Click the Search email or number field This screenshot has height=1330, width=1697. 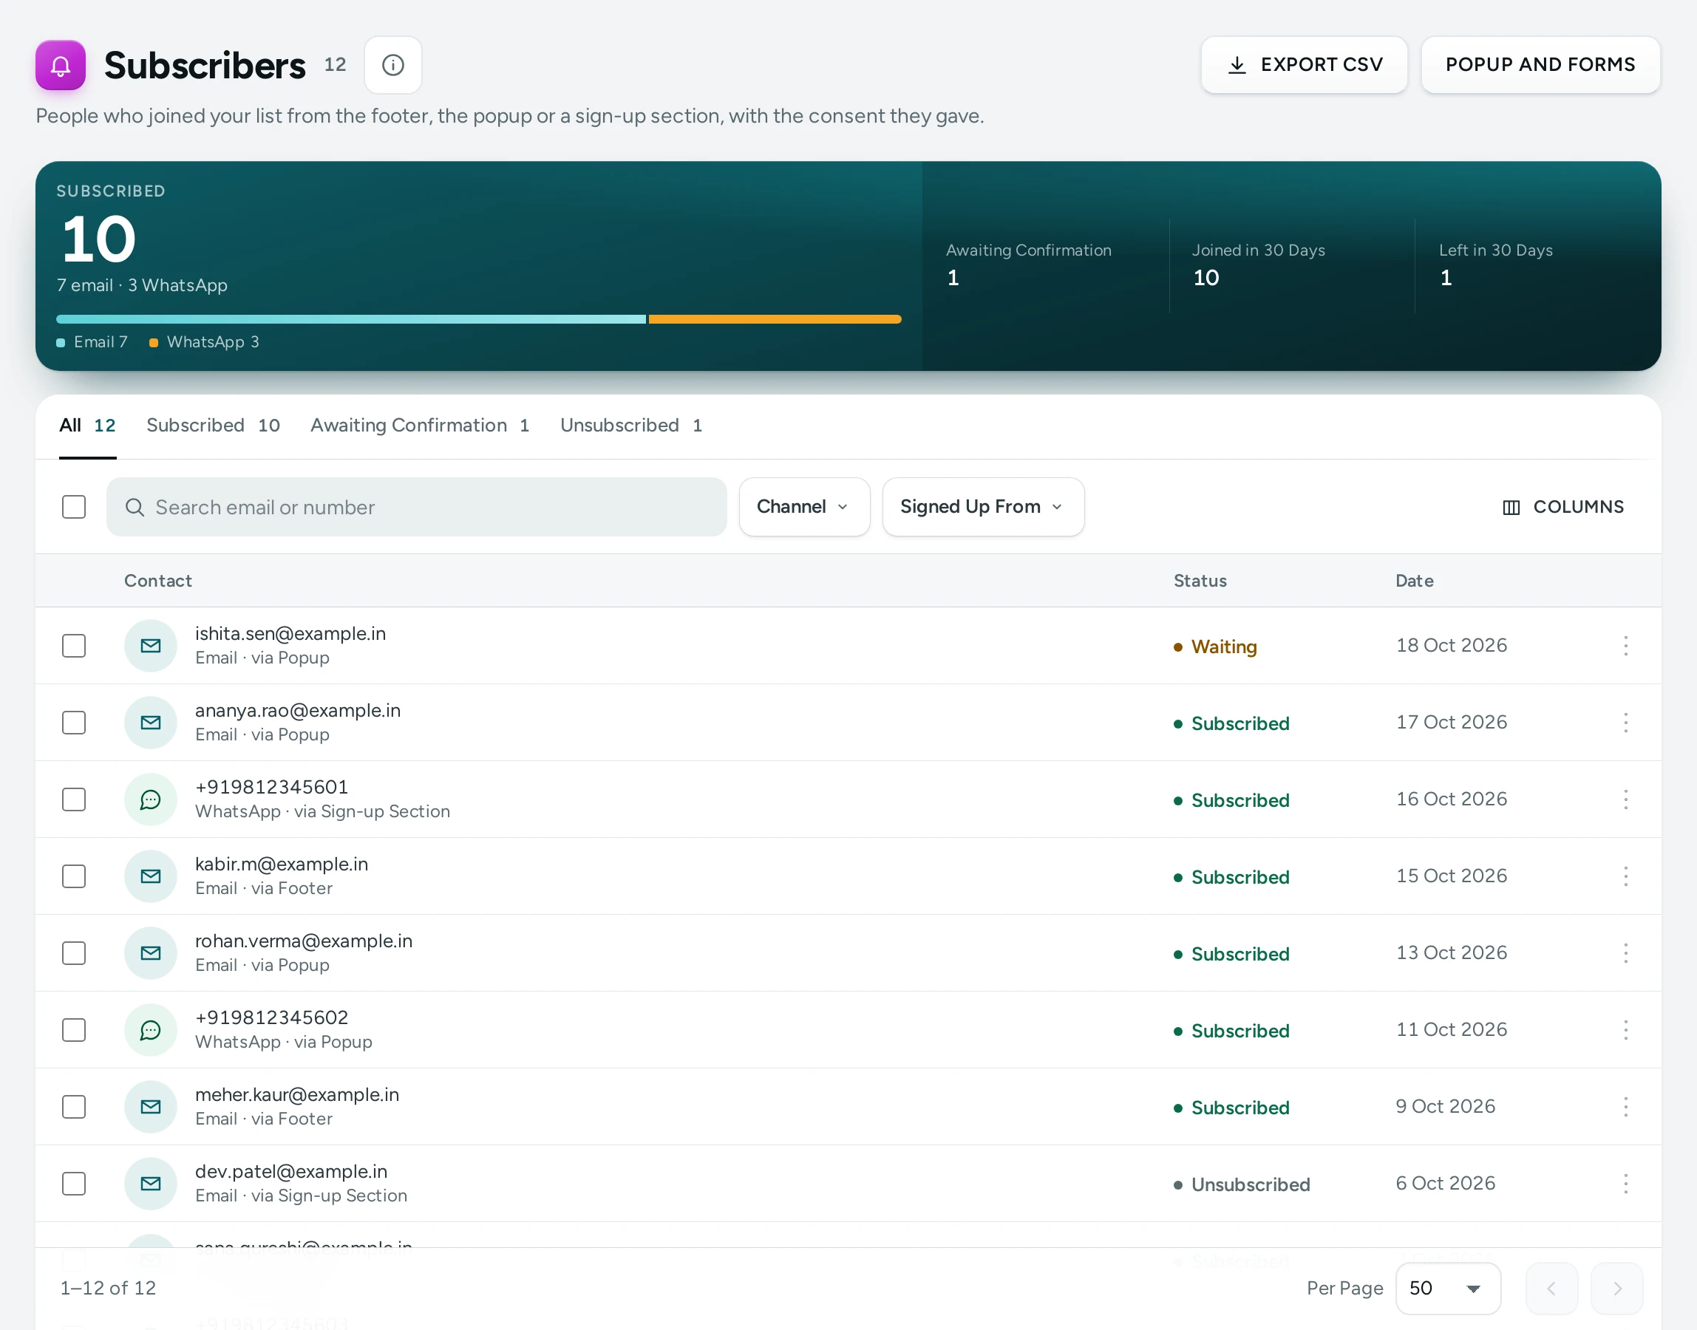(x=417, y=507)
